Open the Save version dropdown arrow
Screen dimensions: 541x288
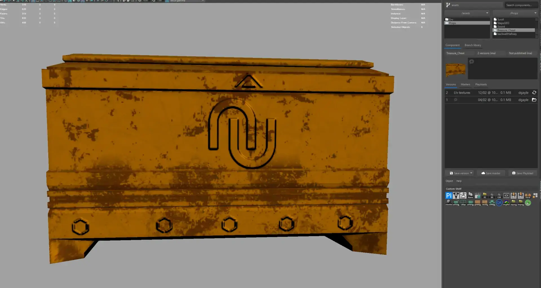pos(471,173)
